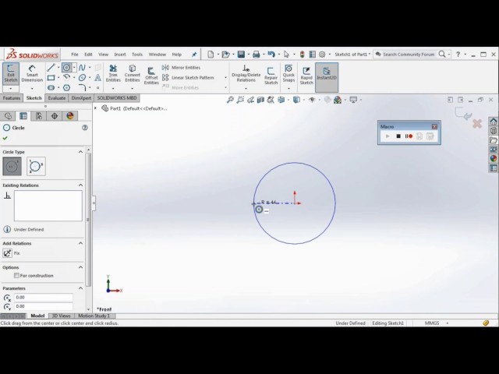Click the Undo icon
This screenshot has height=374, width=499.
271,55
